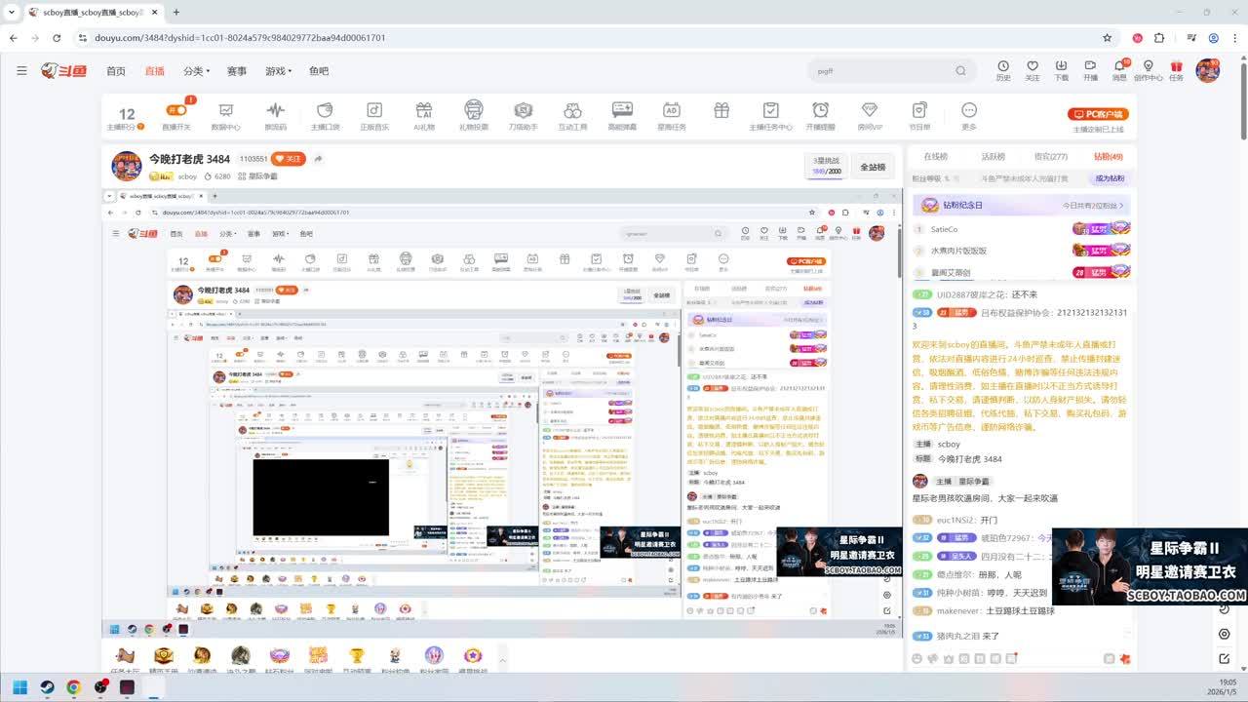Screen dimensions: 1248x702
Task: Open the 数据中心 data center icon
Action: [x=226, y=116]
